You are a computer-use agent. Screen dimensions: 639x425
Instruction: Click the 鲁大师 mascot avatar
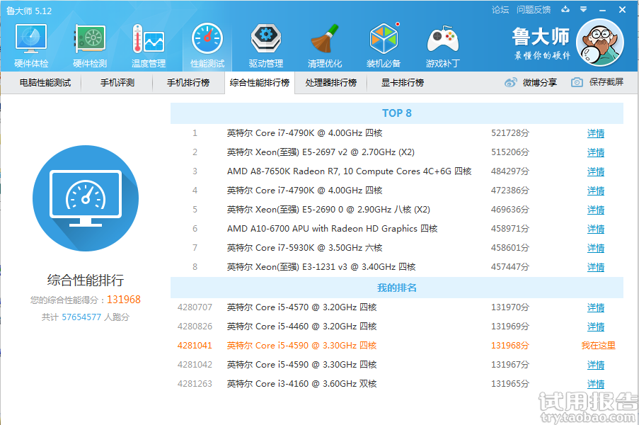pos(600,42)
